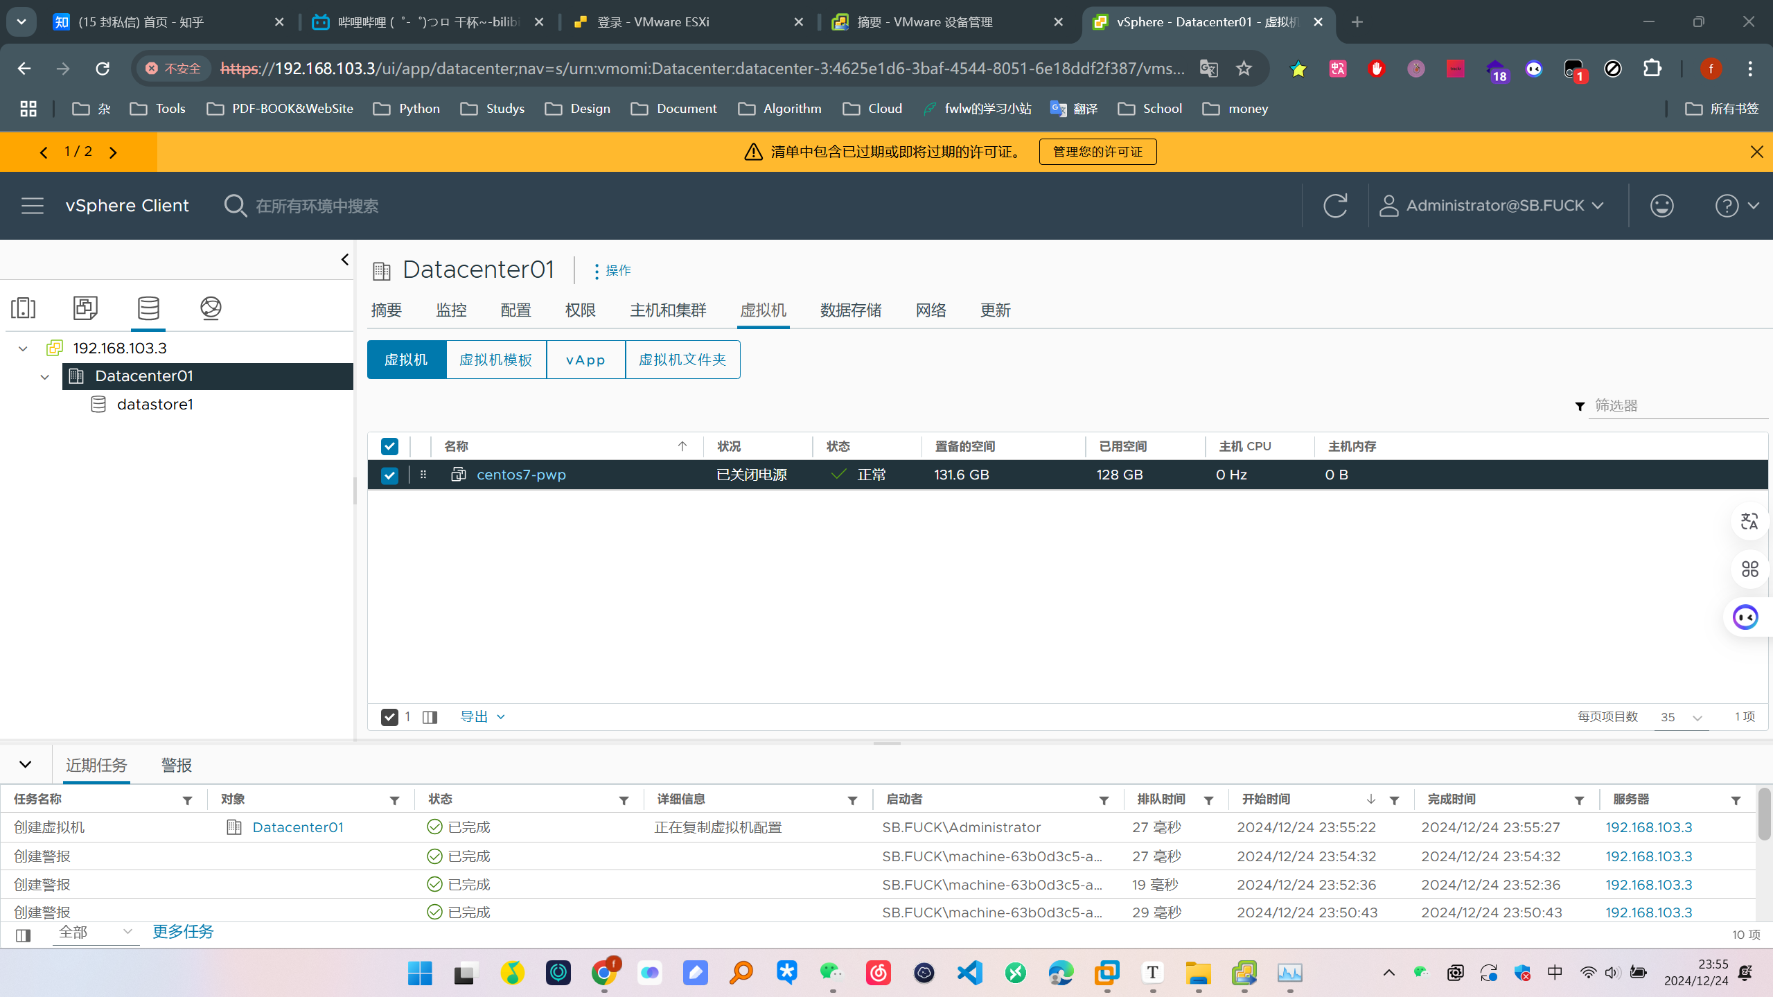This screenshot has width=1773, height=997.
Task: Click the 筛选器 filter input field
Action: tap(1677, 405)
